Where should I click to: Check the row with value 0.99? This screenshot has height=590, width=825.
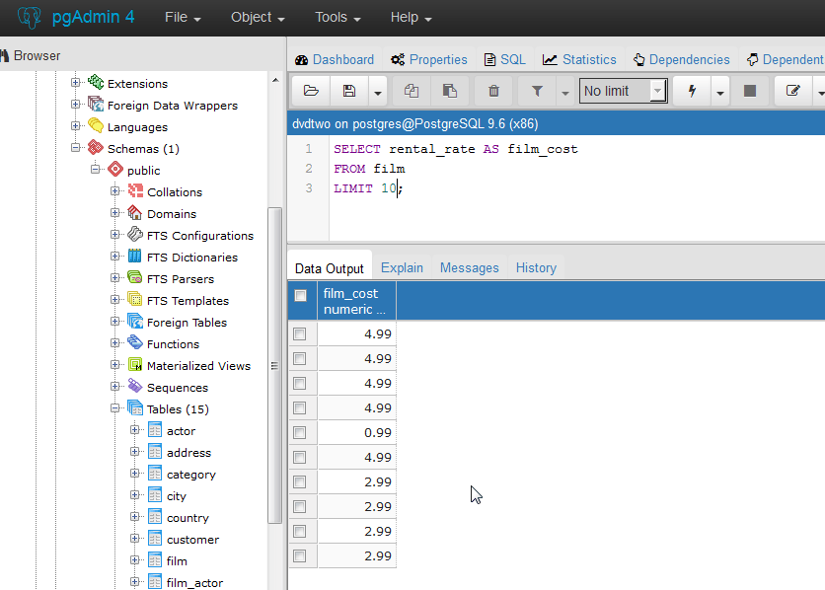coord(300,433)
